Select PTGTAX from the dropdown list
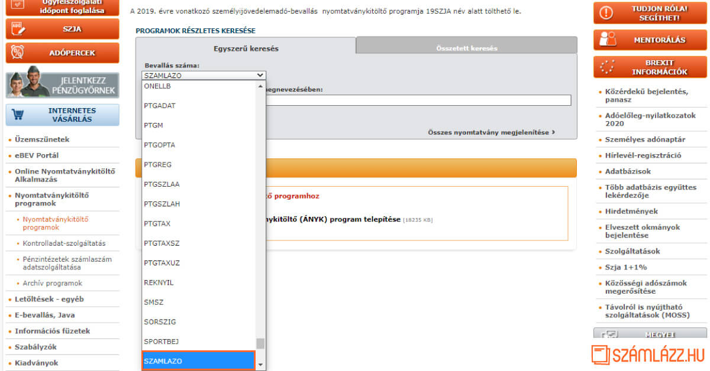 click(157, 223)
